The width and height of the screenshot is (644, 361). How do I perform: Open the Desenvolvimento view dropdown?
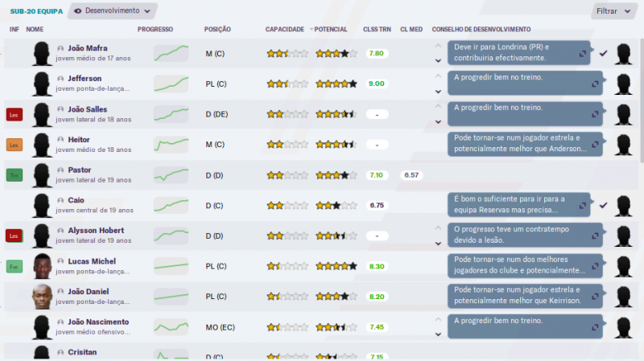pyautogui.click(x=113, y=11)
